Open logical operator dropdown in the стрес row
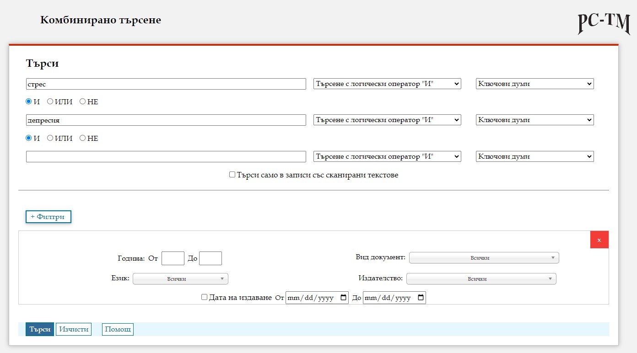The image size is (637, 353). (387, 84)
